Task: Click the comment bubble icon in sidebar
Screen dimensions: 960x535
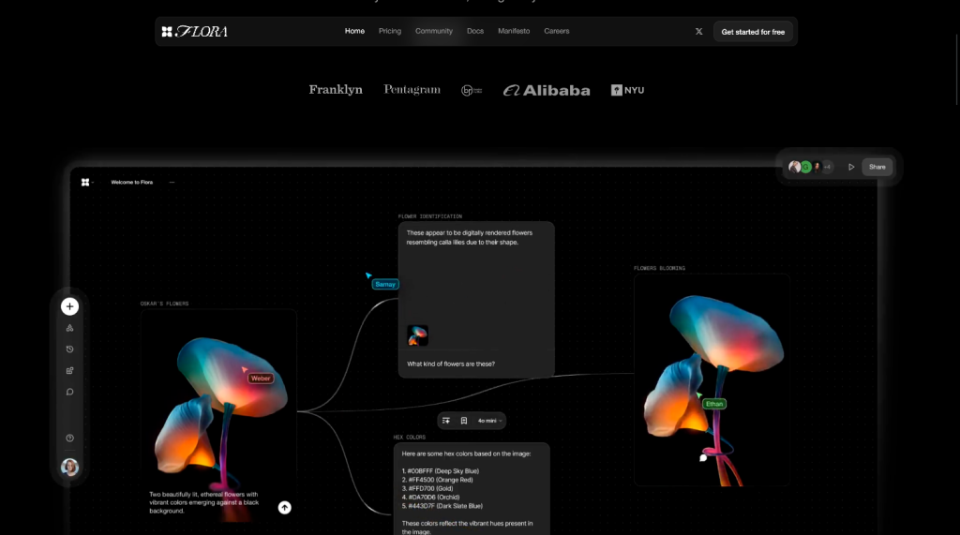Action: click(x=70, y=392)
